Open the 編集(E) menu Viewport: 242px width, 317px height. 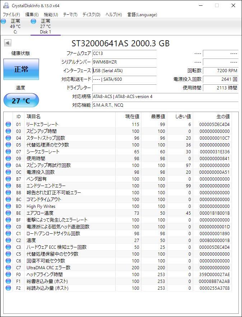click(x=32, y=15)
